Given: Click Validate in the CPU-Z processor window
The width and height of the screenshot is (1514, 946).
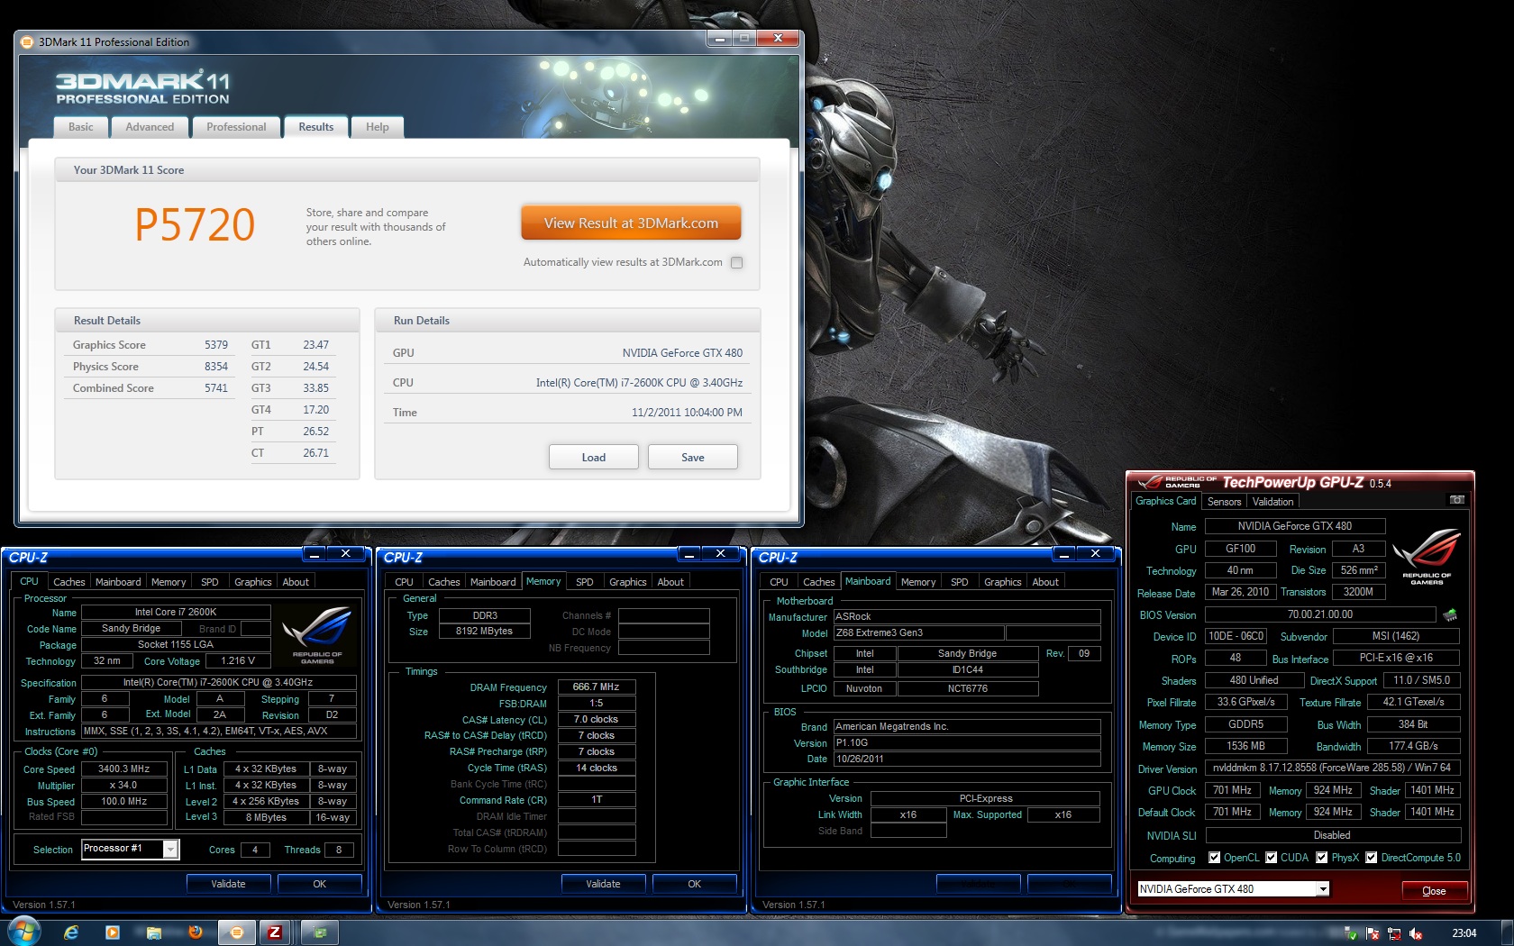Looking at the screenshot, I should click(228, 884).
